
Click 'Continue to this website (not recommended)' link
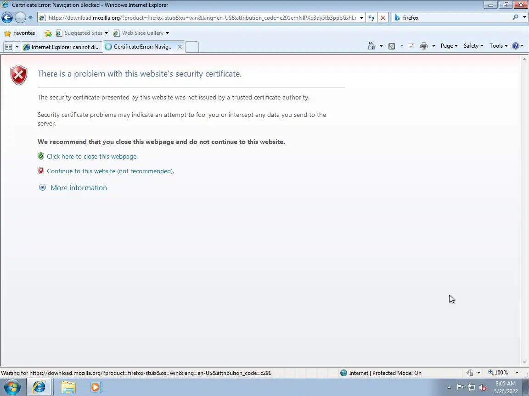pyautogui.click(x=110, y=171)
